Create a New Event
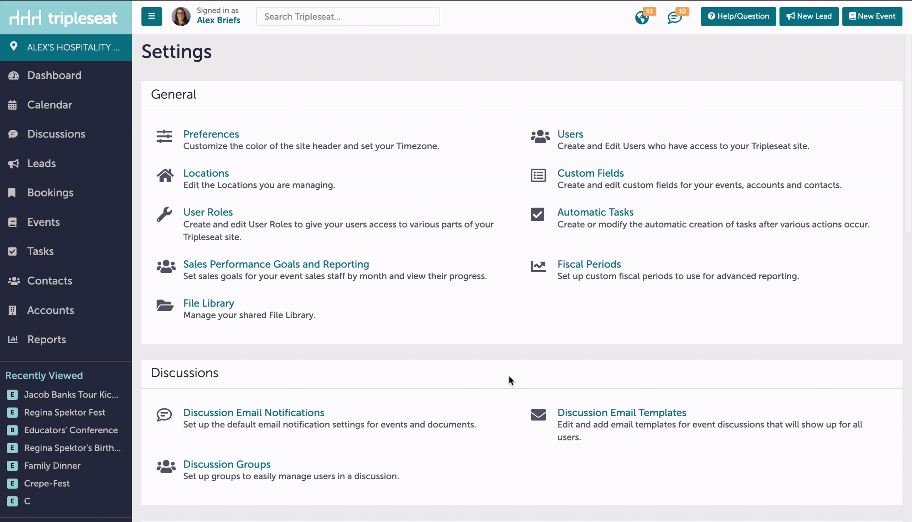912x522 pixels. [872, 16]
